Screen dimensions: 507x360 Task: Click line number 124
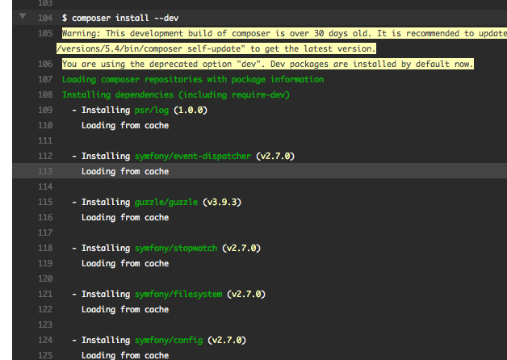tap(45, 340)
